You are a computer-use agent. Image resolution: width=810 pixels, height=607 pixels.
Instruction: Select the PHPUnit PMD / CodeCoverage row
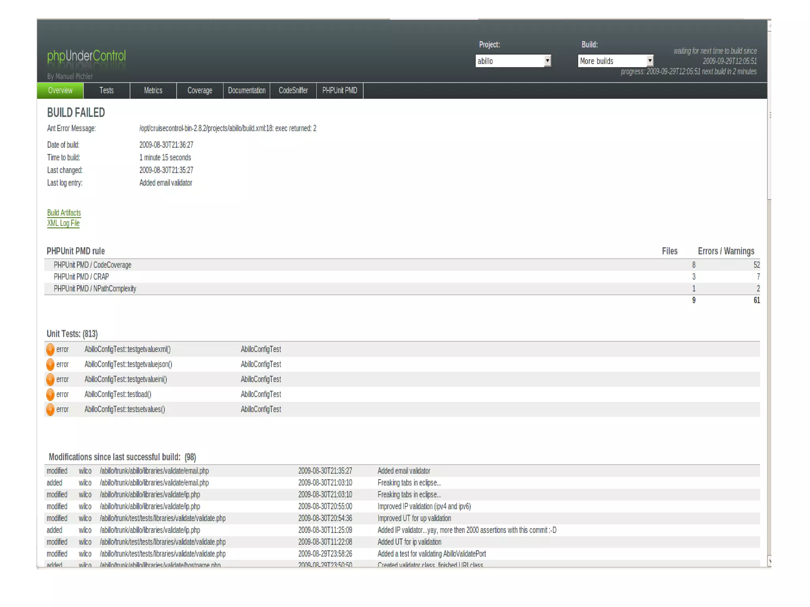coord(93,265)
